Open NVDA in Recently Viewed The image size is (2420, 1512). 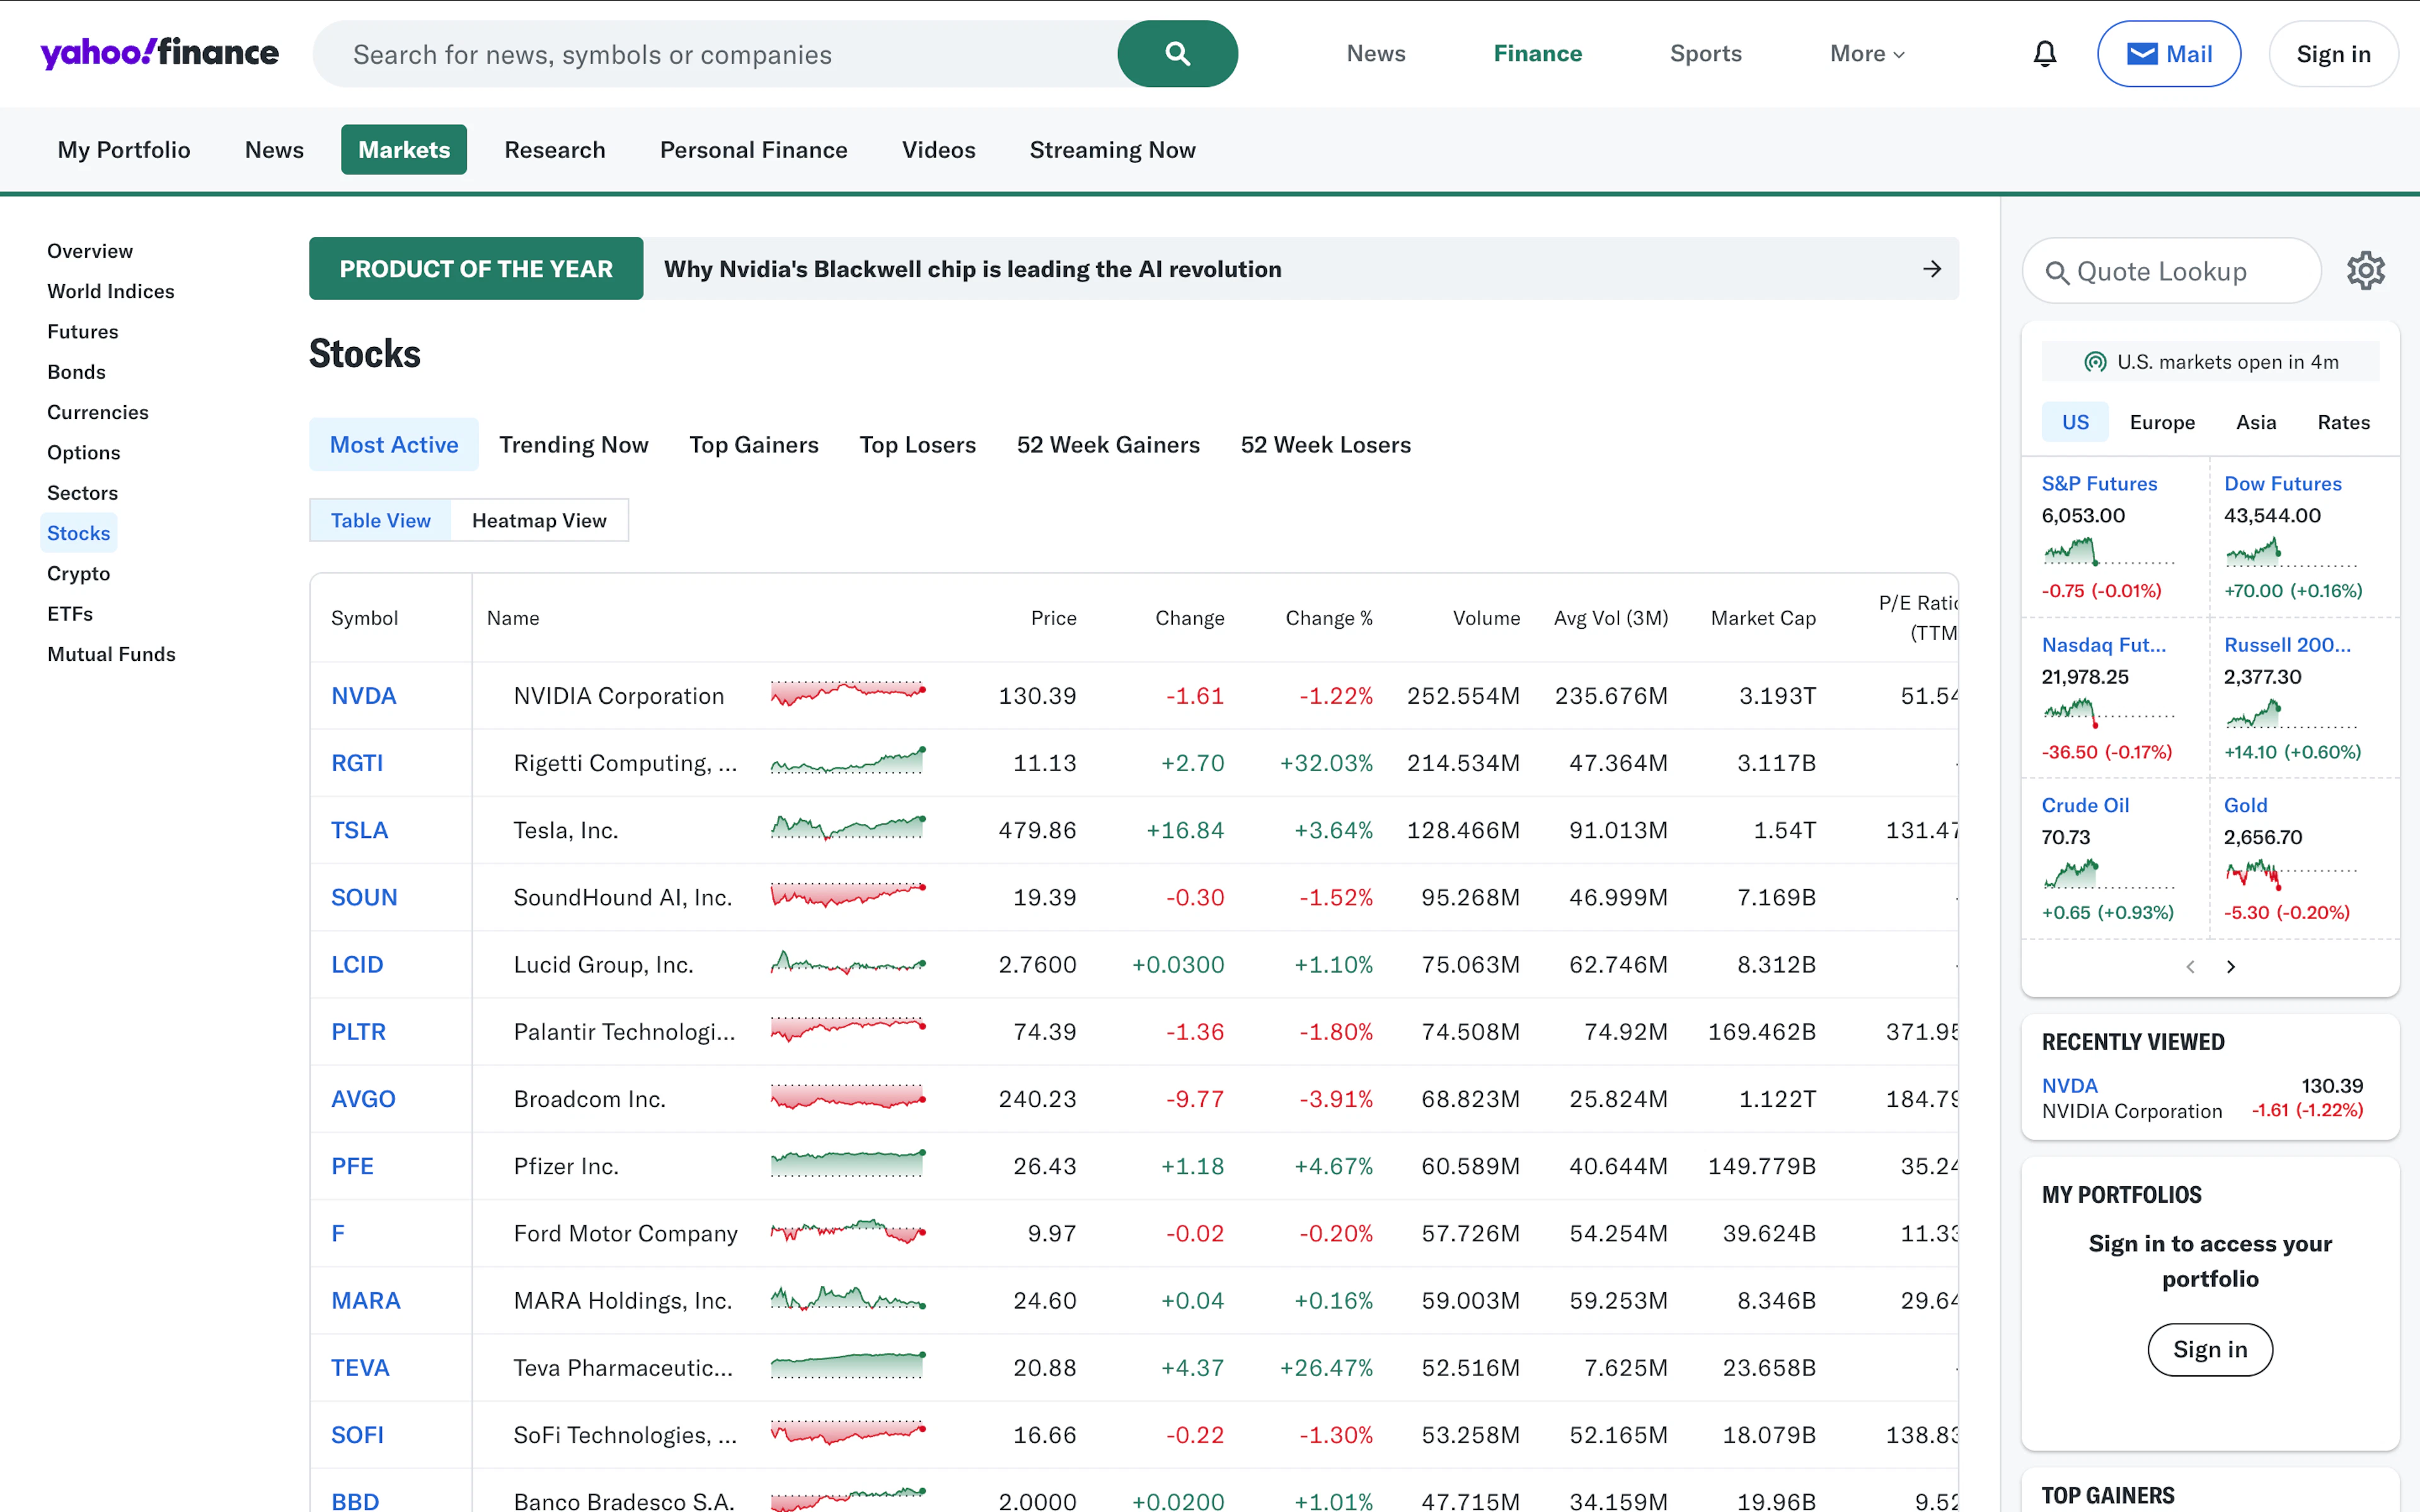coord(2069,1086)
